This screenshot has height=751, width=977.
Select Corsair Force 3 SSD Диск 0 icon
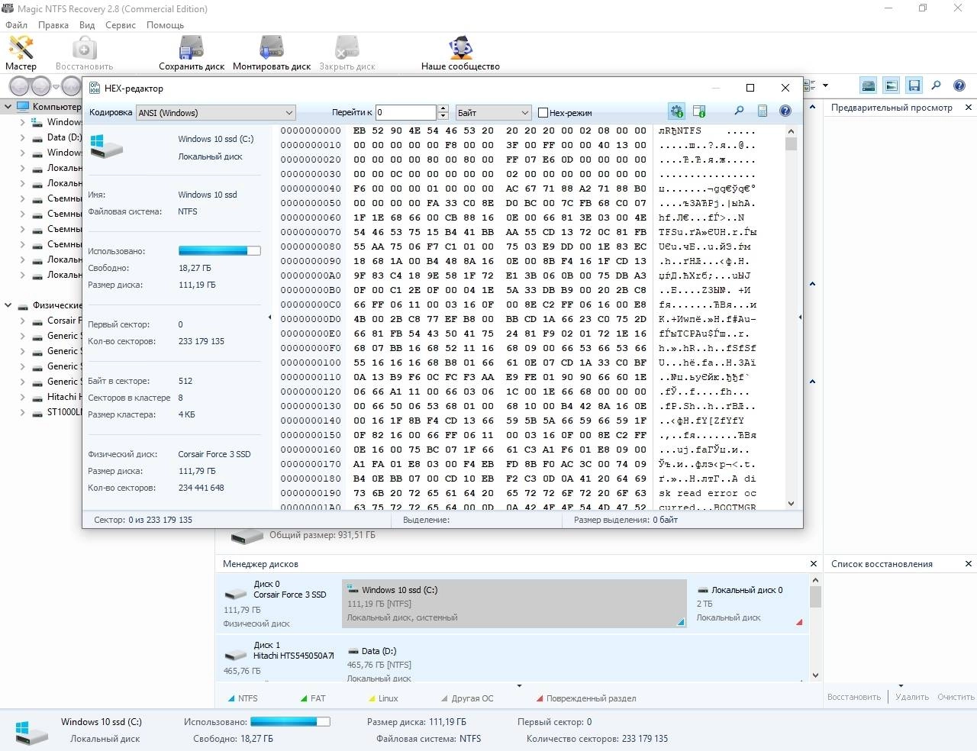pos(235,595)
